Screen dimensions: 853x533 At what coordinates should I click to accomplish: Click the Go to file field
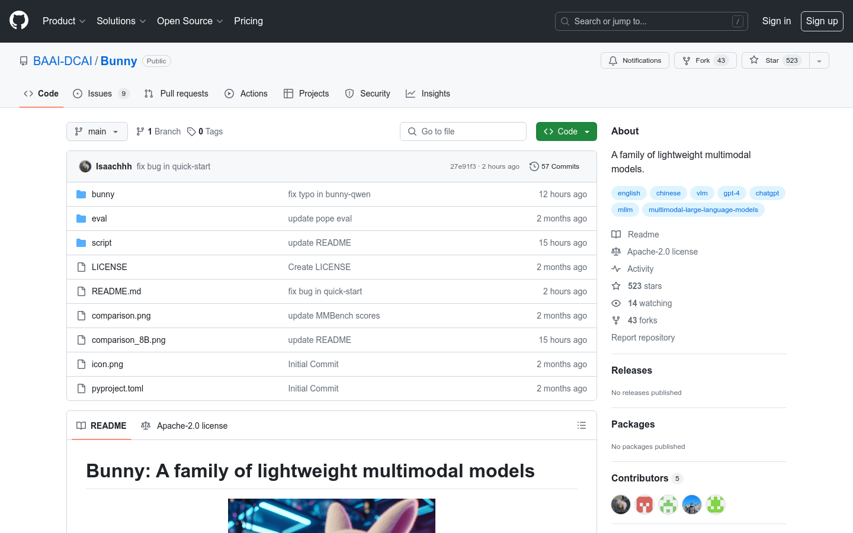[463, 131]
